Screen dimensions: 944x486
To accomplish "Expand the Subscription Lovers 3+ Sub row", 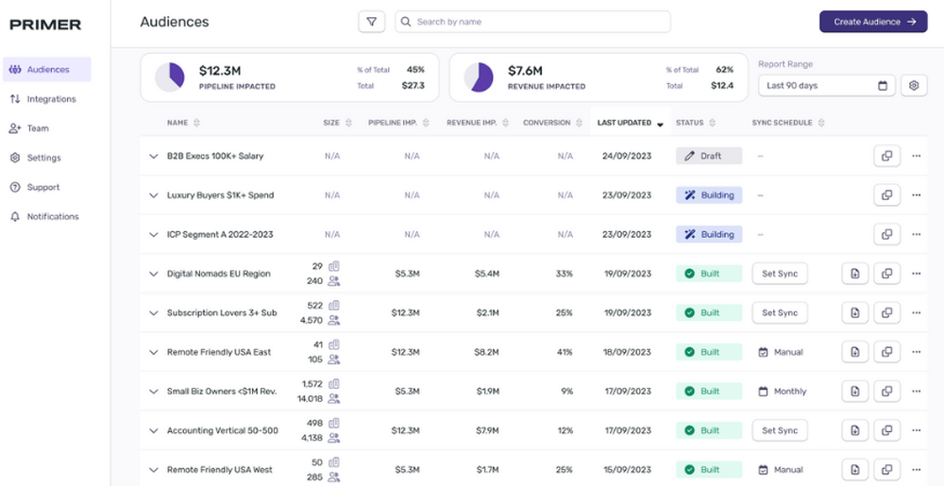I will coord(154,312).
